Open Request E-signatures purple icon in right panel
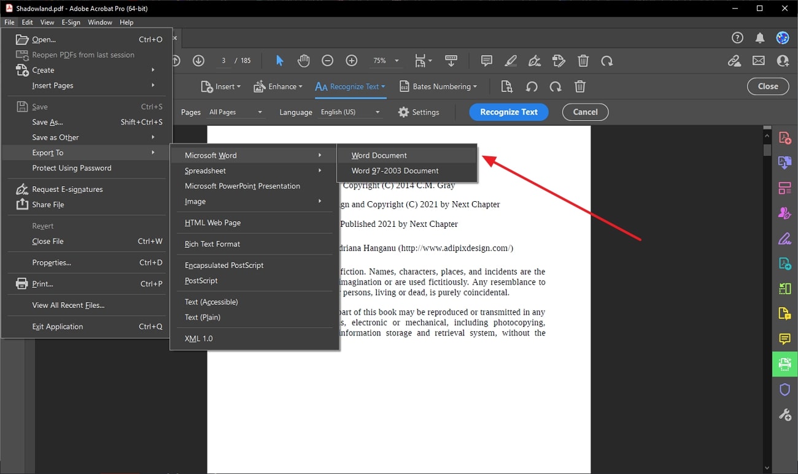Viewport: 798px width, 474px height. tap(784, 213)
